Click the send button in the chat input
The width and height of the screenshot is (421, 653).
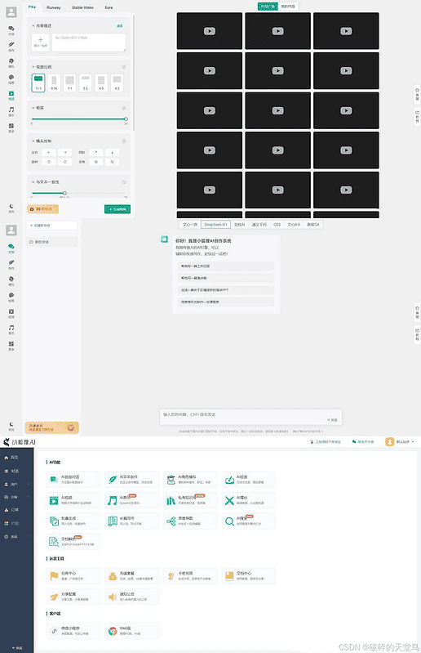tap(332, 420)
